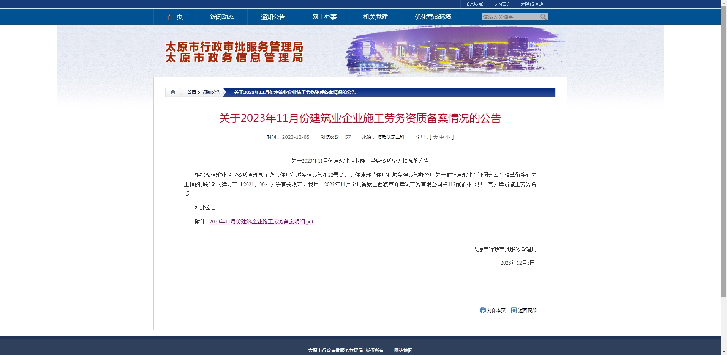Set font size to 大
The image size is (727, 355).
(x=435, y=137)
